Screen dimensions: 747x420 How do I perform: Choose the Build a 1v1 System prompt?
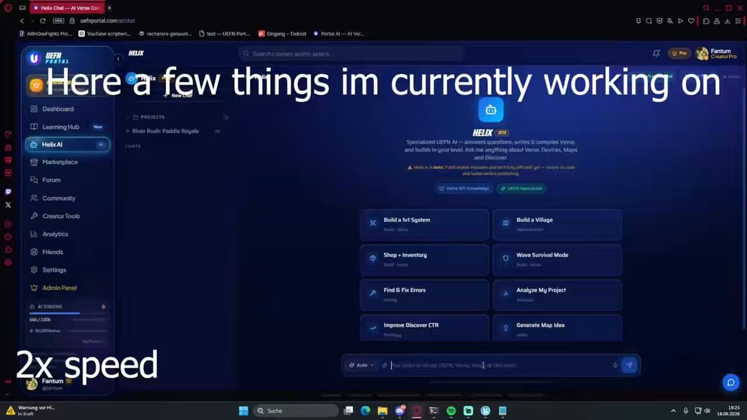(x=425, y=225)
